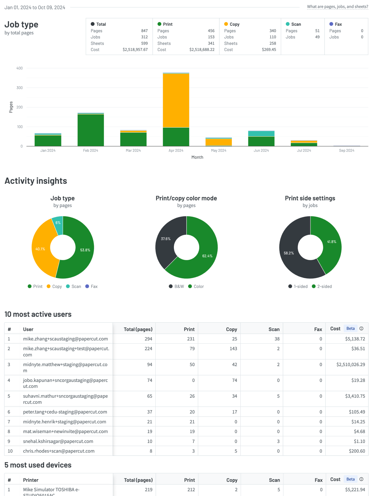
Task: Toggle Print series in Job type legend
Action: point(35,286)
